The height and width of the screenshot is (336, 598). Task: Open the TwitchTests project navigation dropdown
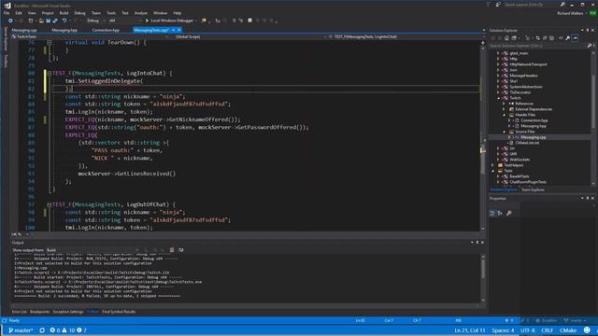pos(90,36)
